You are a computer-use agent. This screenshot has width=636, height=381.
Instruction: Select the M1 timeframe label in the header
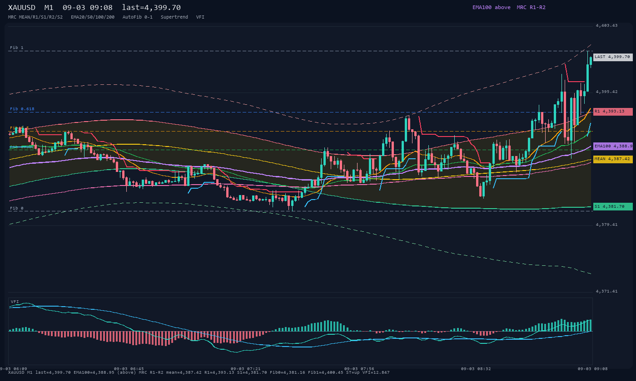(x=49, y=8)
